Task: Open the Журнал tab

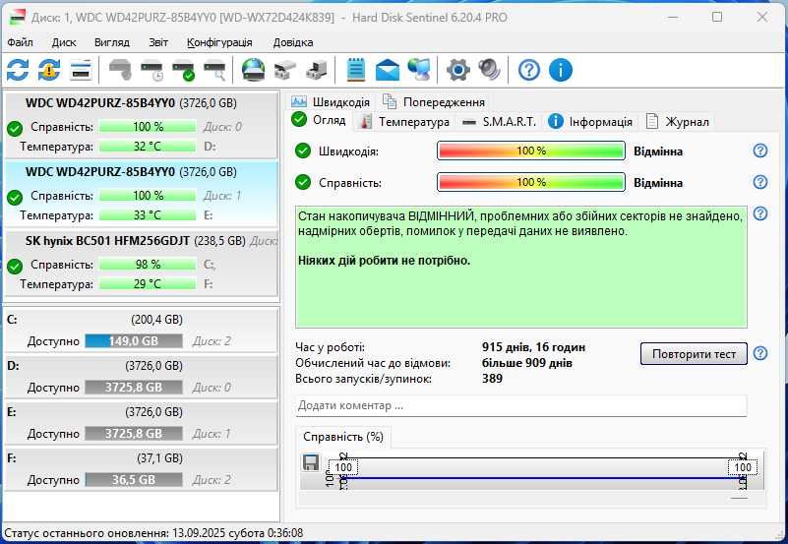Action: (x=678, y=122)
